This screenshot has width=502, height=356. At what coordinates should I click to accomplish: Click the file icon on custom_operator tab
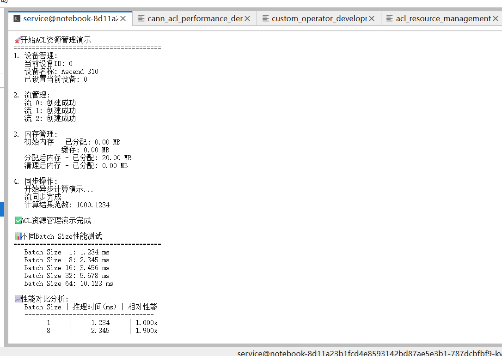click(265, 18)
